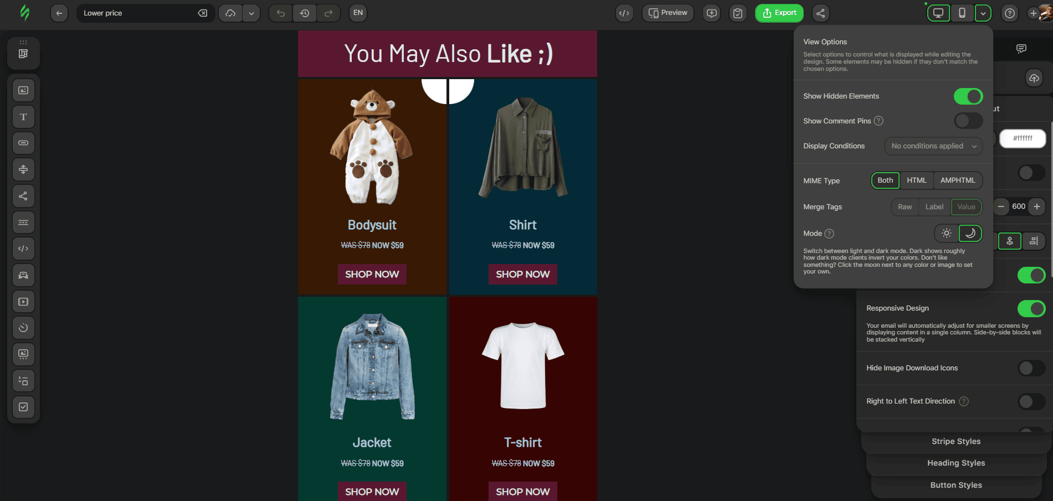Choose dark mode moon icon
Image resolution: width=1053 pixels, height=501 pixels.
click(970, 233)
